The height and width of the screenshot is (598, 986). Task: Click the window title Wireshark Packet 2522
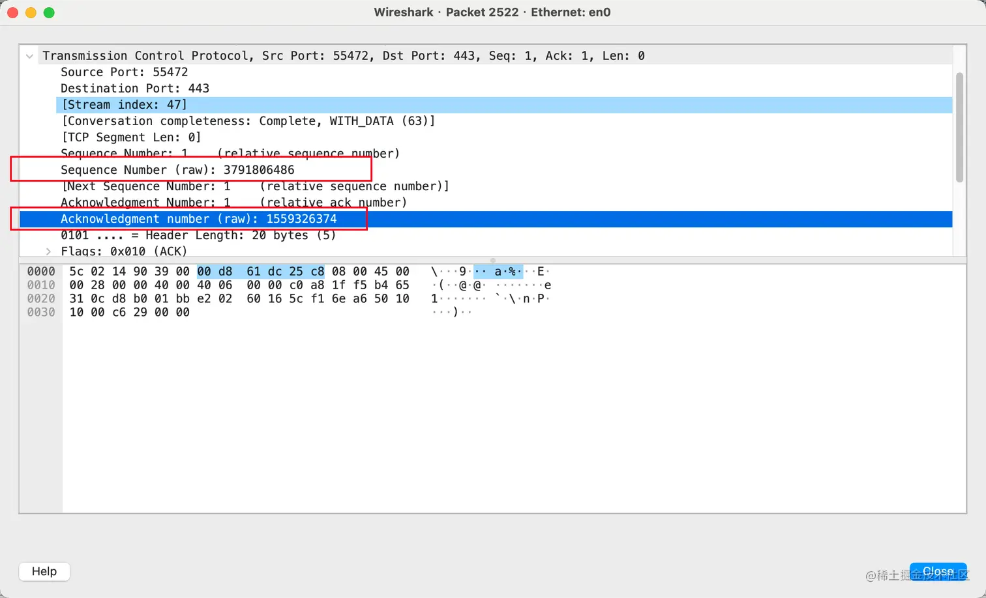pyautogui.click(x=492, y=12)
